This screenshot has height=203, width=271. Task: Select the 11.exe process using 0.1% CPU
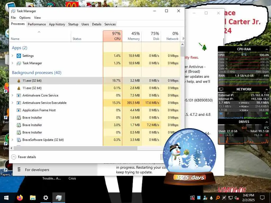pos(94,88)
